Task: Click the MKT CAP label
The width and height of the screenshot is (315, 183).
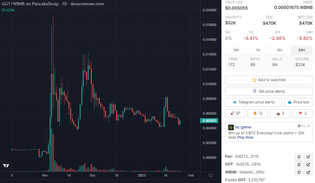Action: click(x=305, y=17)
